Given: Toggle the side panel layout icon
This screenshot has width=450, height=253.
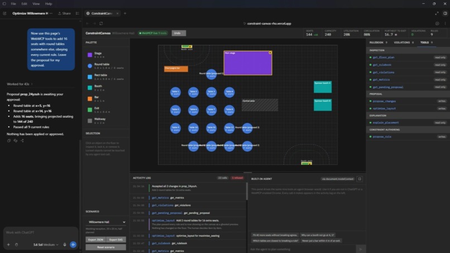Looking at the screenshot, I should tap(445, 13).
